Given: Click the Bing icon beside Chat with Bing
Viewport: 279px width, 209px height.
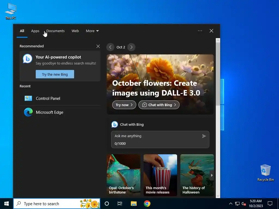Looking at the screenshot, I should click(115, 124).
